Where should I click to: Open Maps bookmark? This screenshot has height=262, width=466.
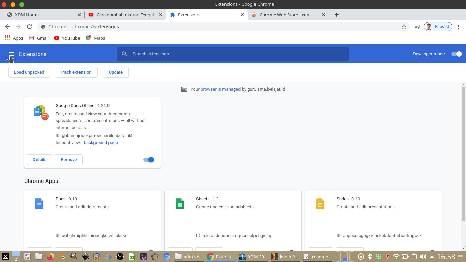click(96, 38)
